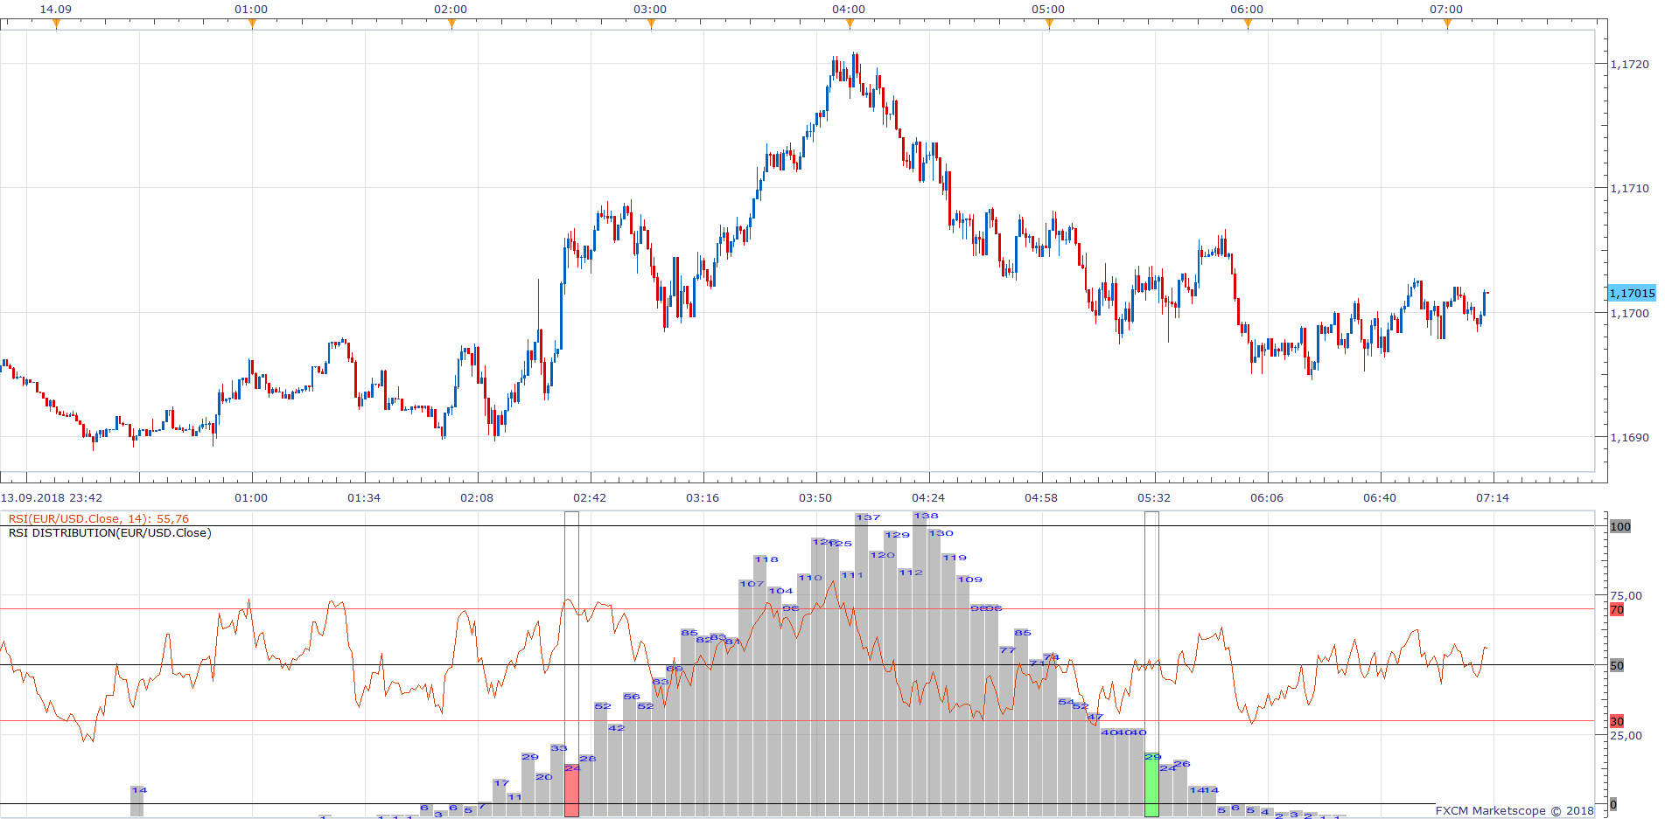Viewport: 1665px width, 819px height.
Task: Click the histogram bar labeled 119
Action: click(948, 686)
